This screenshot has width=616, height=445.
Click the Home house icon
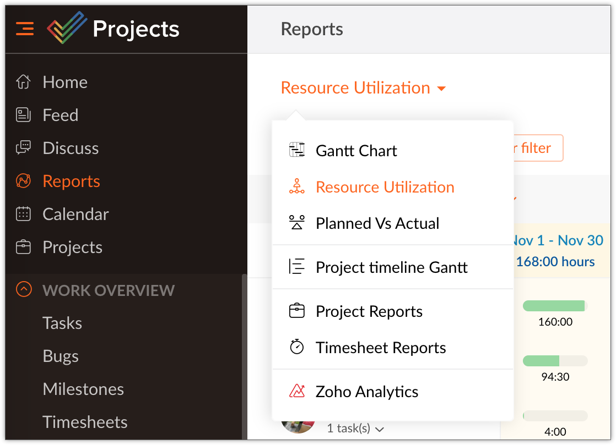pos(23,82)
